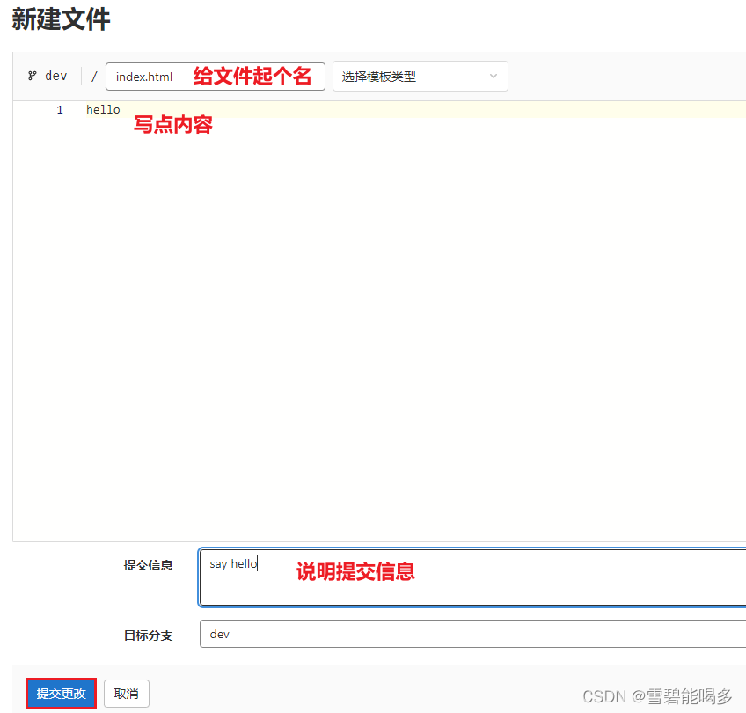Click the chevron on the template selector
746x713 pixels.
494,77
